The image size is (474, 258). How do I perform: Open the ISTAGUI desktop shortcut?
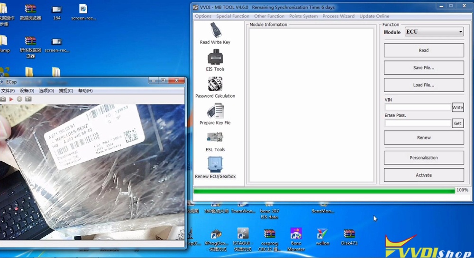(x=242, y=240)
